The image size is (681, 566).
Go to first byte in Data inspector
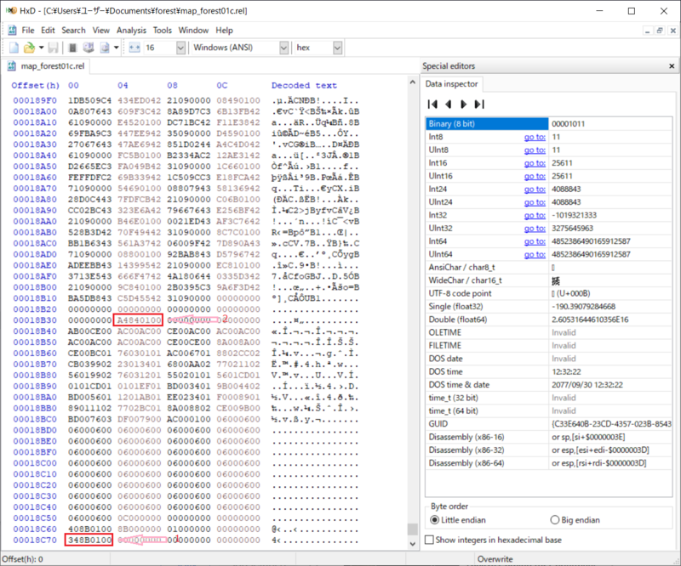pos(432,104)
